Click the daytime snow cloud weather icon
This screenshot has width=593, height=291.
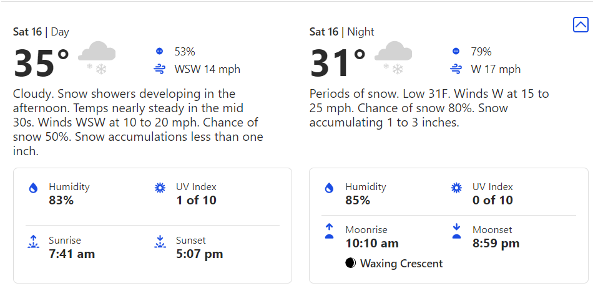pyautogui.click(x=97, y=57)
